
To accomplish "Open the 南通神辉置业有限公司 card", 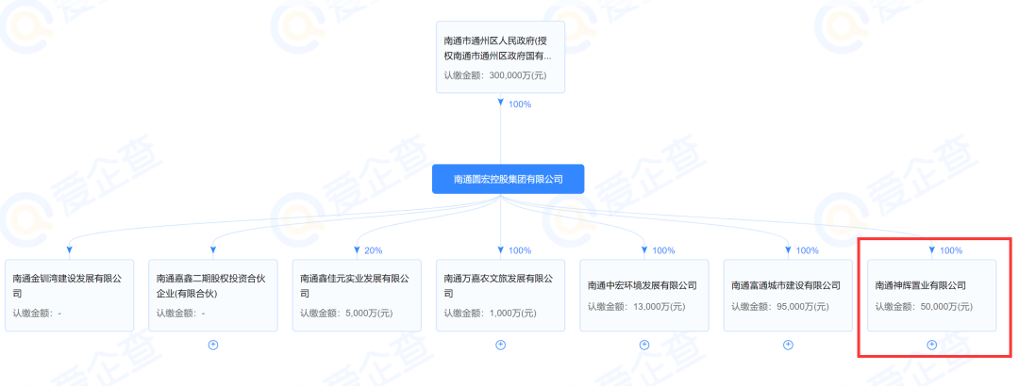I will (x=932, y=296).
